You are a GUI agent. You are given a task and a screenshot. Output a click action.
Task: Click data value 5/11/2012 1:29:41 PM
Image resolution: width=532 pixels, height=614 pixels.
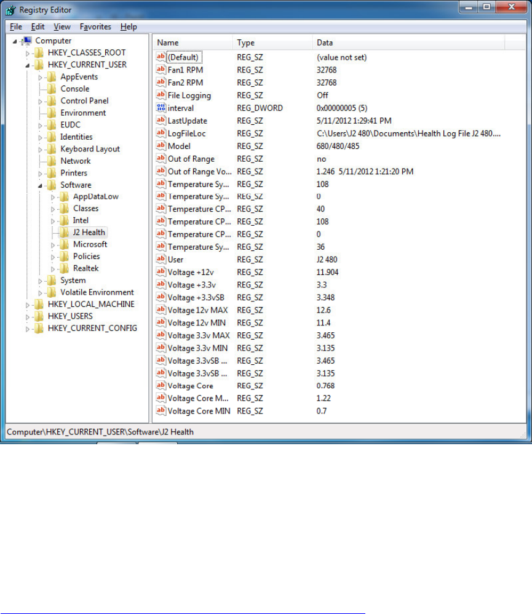pyautogui.click(x=354, y=121)
